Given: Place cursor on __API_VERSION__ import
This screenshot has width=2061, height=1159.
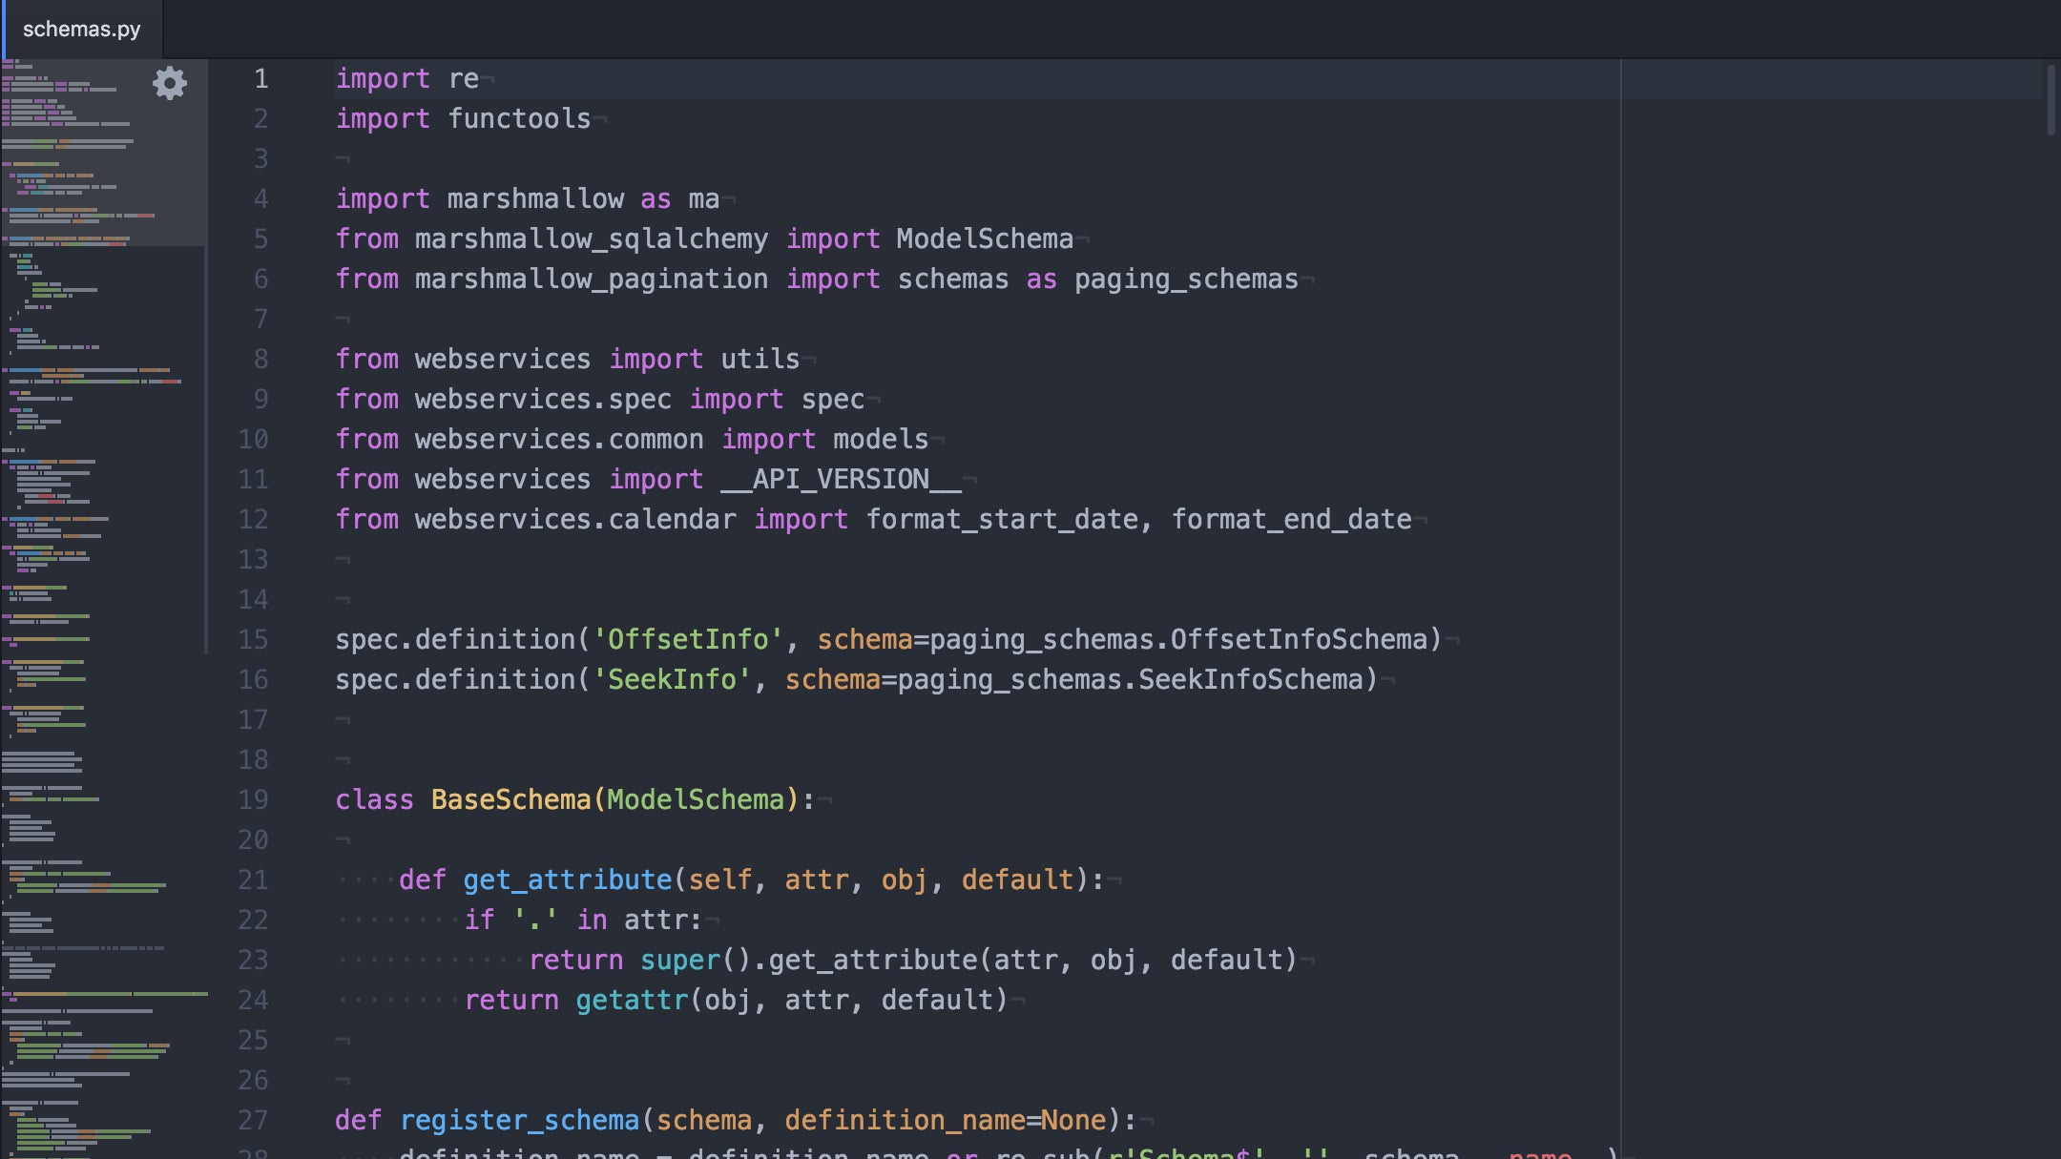Looking at the screenshot, I should (x=840, y=479).
